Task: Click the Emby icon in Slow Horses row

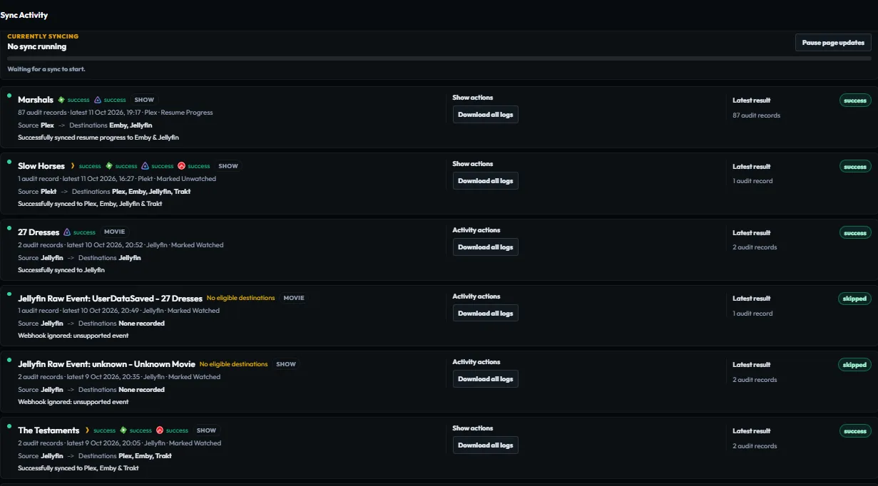Action: pos(109,166)
